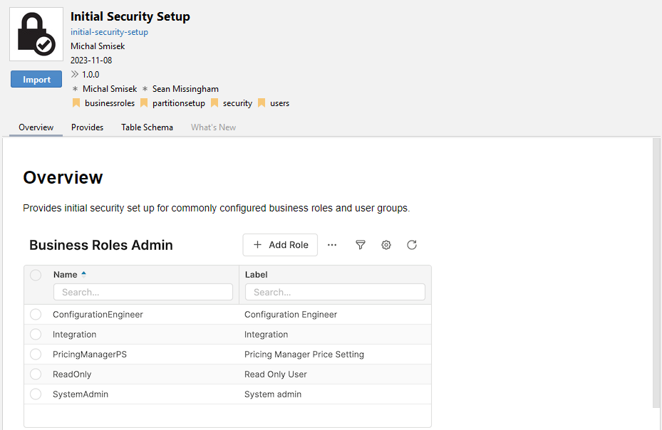Sort by the Name column header
This screenshot has height=430, width=662.
tap(66, 275)
